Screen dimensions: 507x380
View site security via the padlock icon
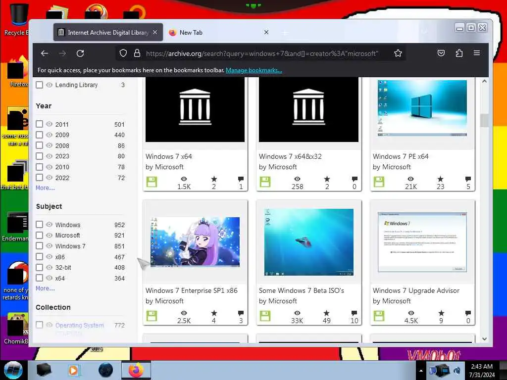tap(137, 53)
